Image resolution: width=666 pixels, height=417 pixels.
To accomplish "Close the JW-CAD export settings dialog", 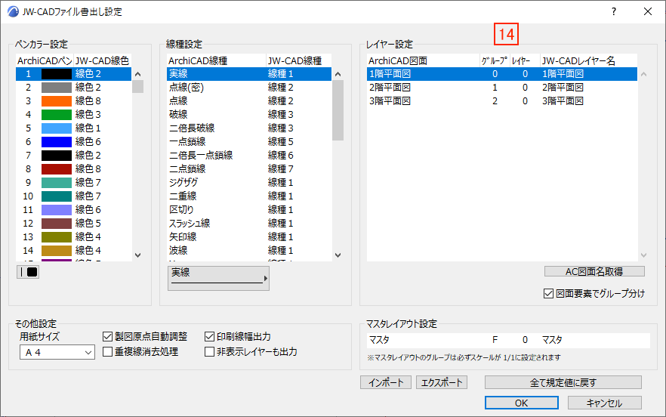I will tap(648, 11).
